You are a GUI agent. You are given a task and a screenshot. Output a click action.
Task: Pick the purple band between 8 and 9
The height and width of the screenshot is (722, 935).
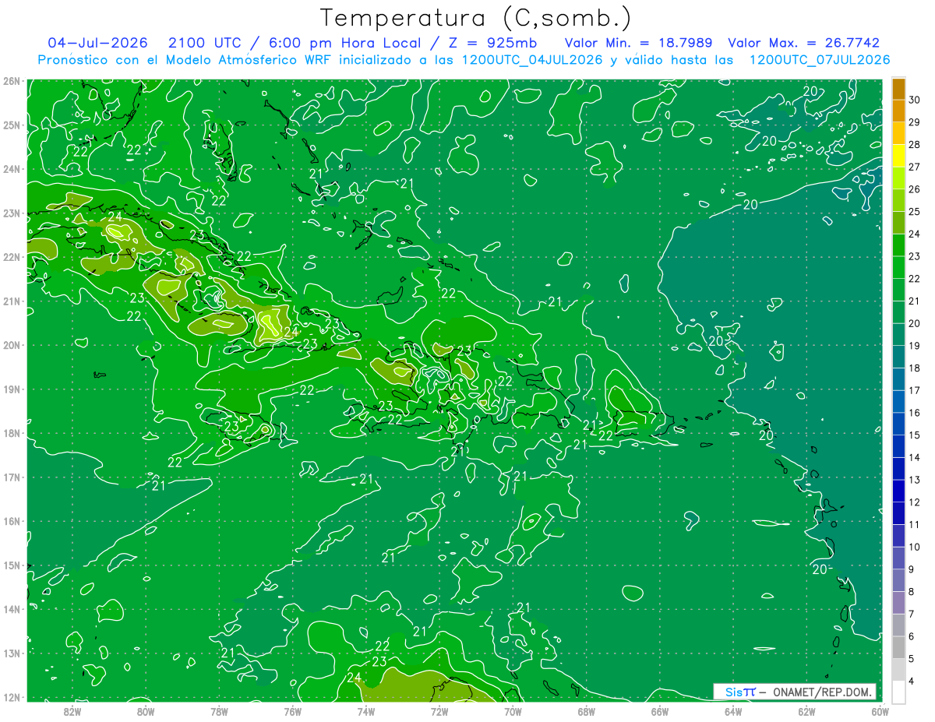point(898,581)
